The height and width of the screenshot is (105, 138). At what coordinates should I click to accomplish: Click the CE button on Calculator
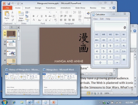(x=104, y=40)
